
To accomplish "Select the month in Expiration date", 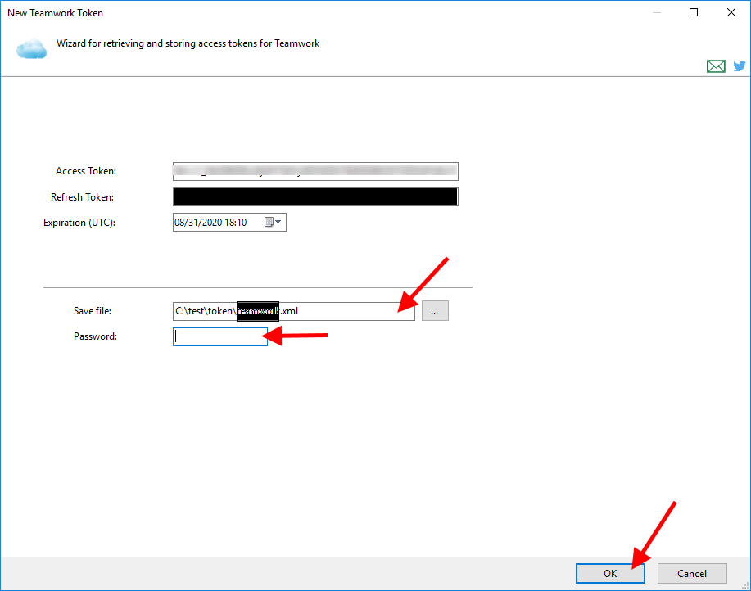I will pyautogui.click(x=179, y=223).
